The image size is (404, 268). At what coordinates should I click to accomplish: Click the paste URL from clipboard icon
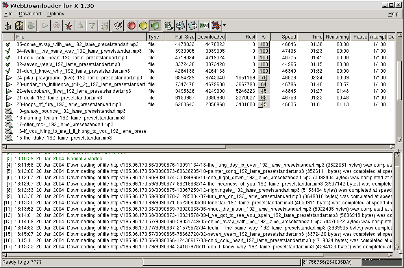pyautogui.click(x=19, y=26)
